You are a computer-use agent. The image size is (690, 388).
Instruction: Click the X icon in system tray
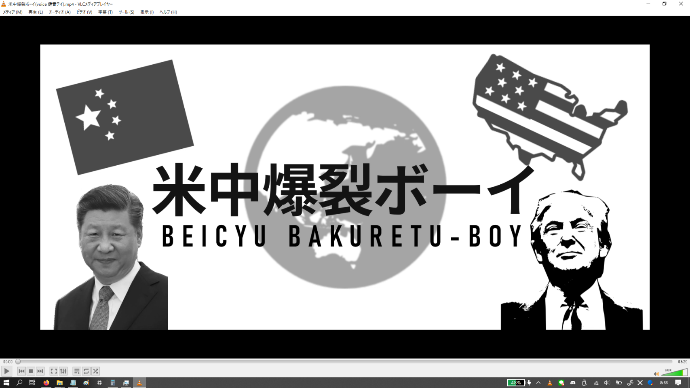640,383
